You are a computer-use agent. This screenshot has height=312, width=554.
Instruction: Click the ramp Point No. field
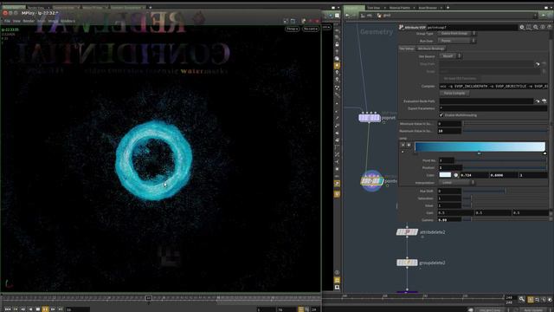447,160
